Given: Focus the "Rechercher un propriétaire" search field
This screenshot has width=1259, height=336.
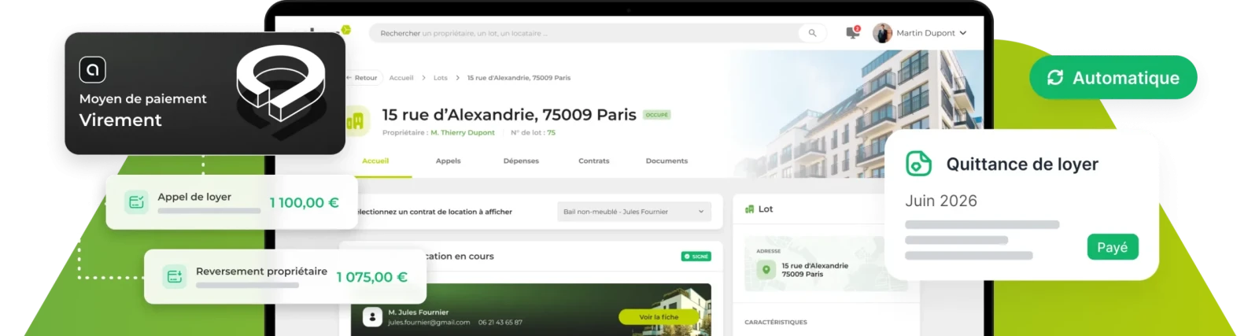Looking at the screenshot, I should tap(598, 33).
